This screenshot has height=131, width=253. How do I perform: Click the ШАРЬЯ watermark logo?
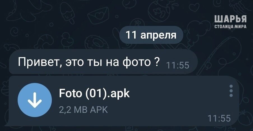[x=230, y=19]
